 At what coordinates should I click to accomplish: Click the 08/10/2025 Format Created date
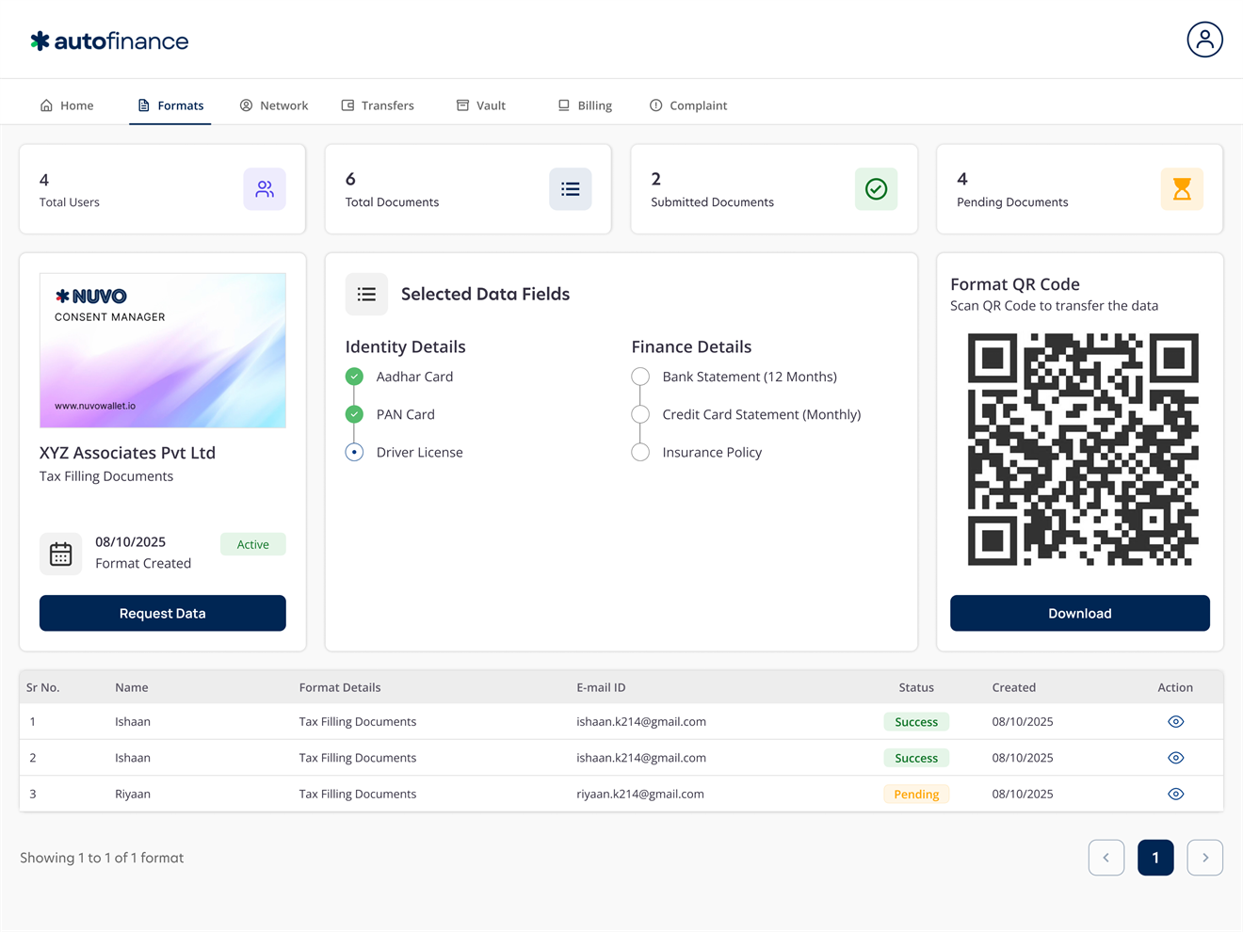130,542
